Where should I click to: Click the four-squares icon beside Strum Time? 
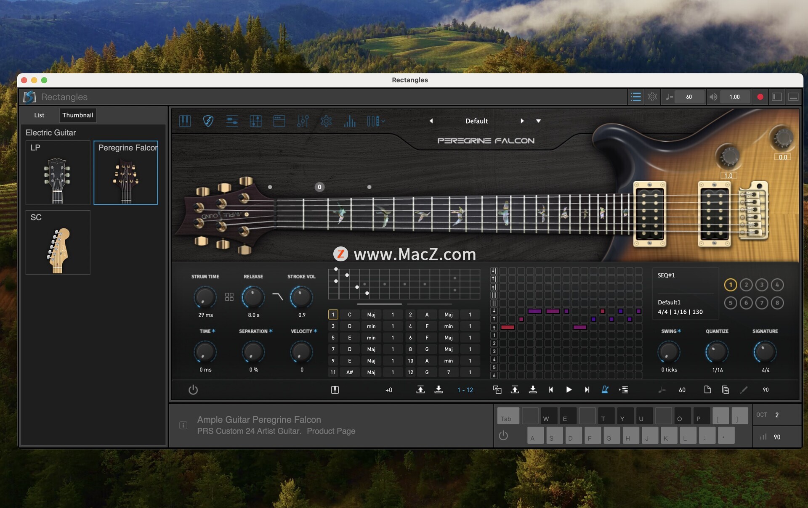coord(229,297)
